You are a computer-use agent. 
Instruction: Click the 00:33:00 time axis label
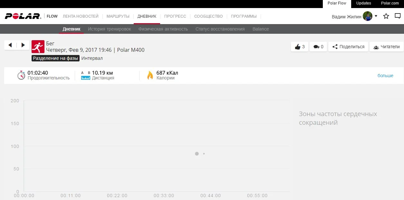pos(164,195)
